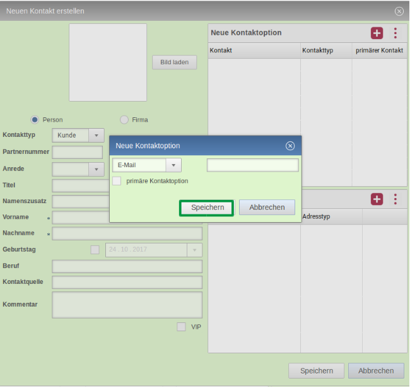This screenshot has width=410, height=388.
Task: Select the Firma radio button
Action: (124, 120)
